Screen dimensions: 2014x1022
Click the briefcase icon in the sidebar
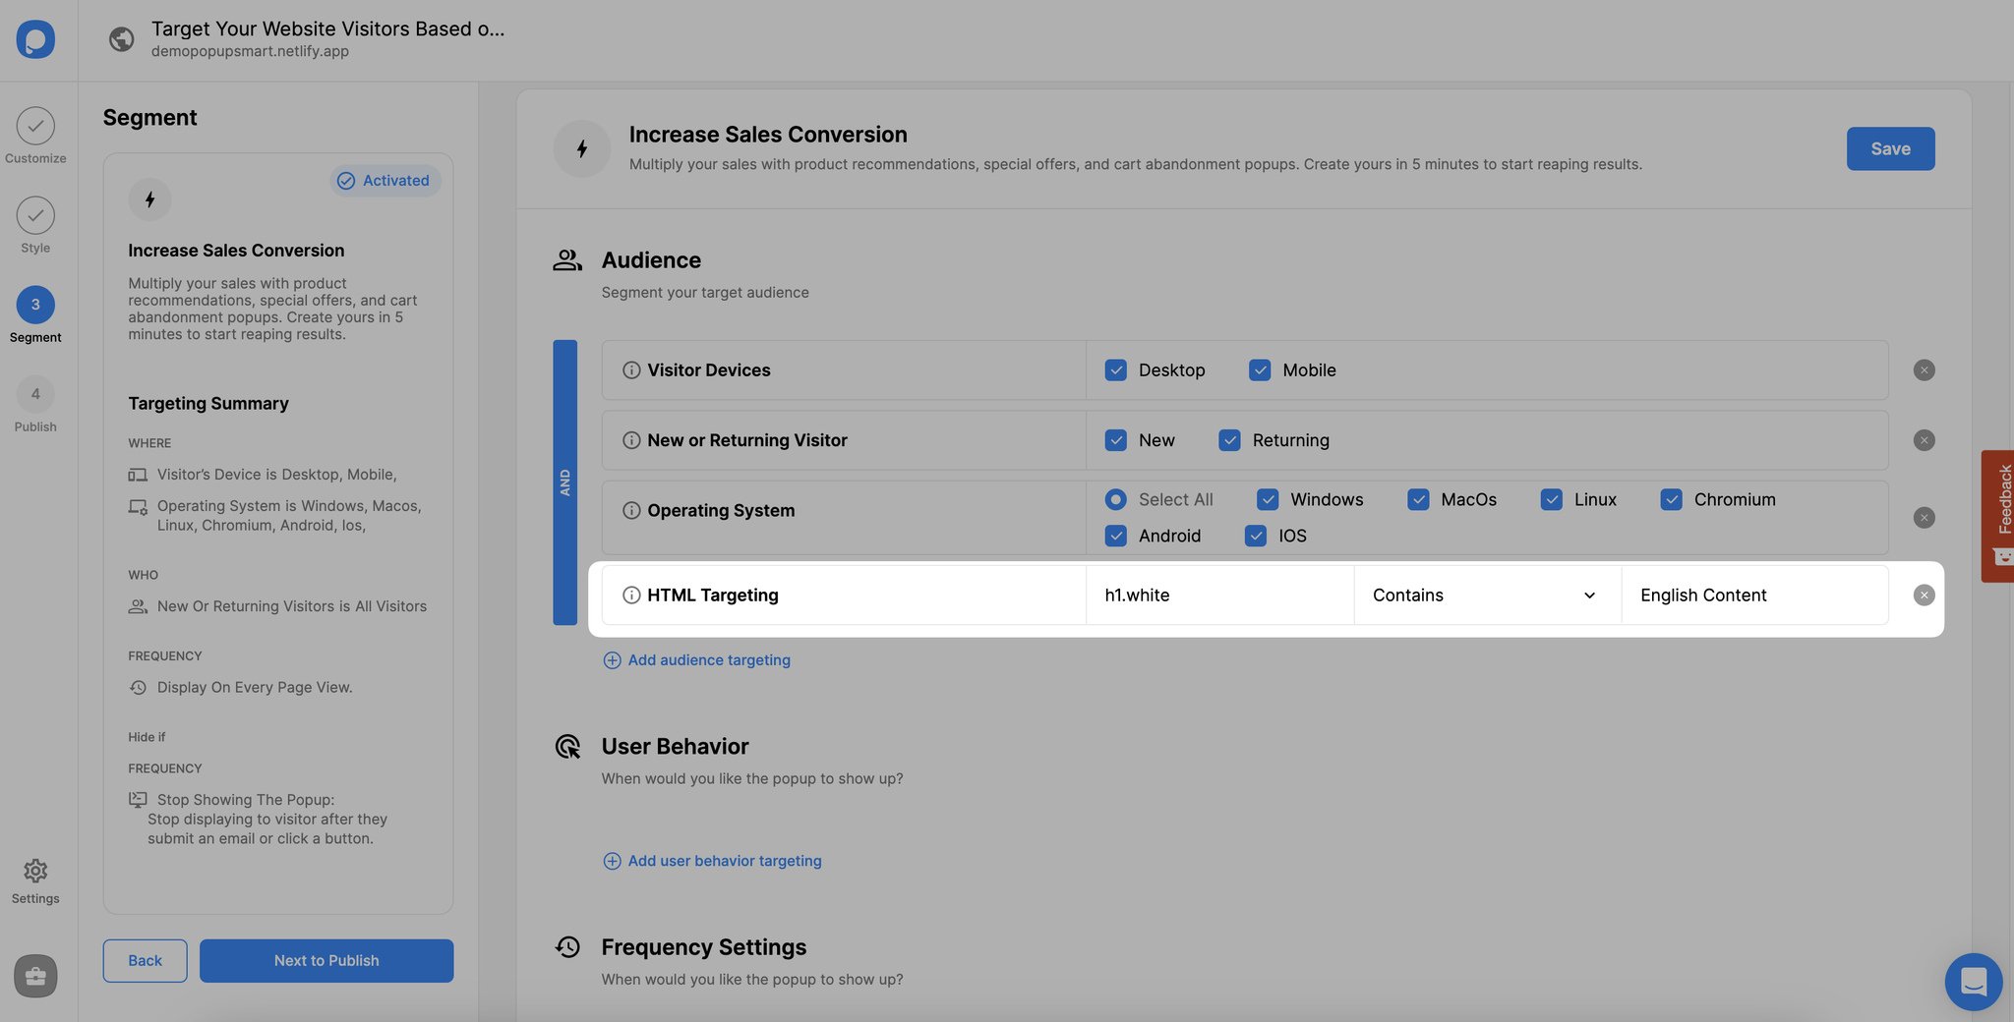click(x=35, y=976)
